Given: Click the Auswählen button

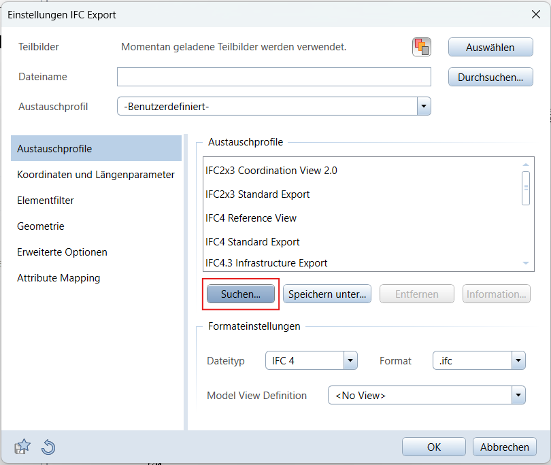Looking at the screenshot, I should point(490,47).
